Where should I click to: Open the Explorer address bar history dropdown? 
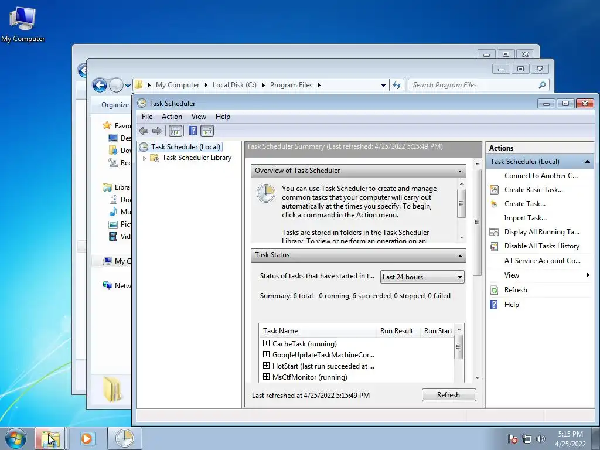[x=383, y=86]
